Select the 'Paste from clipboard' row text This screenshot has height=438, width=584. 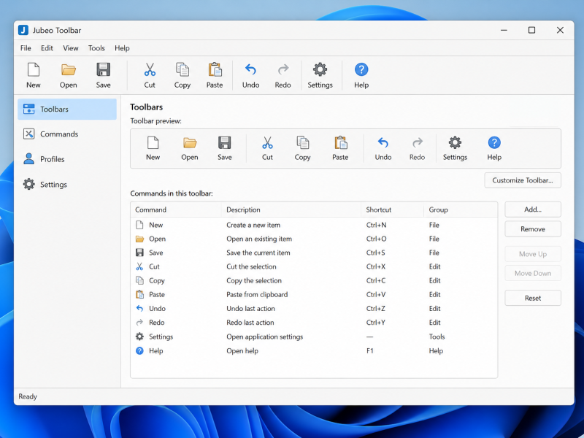coord(257,295)
